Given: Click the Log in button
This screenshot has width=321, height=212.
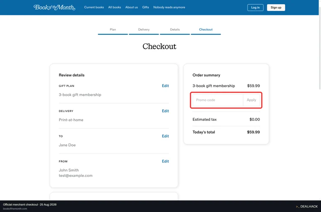Looking at the screenshot, I should click(x=255, y=8).
